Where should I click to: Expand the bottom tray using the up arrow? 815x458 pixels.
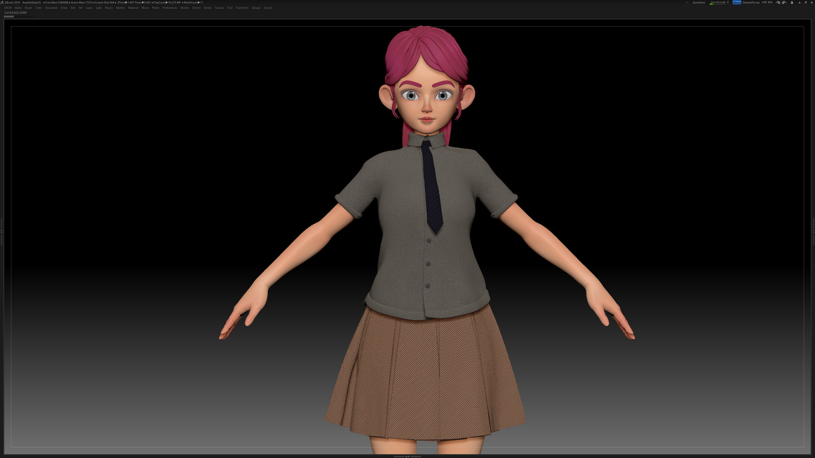[406, 457]
